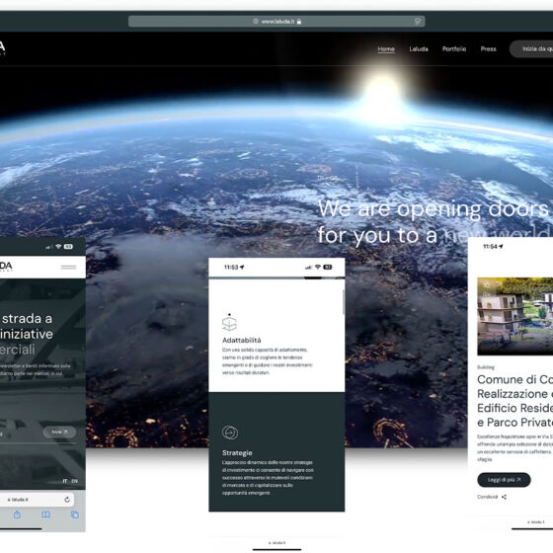Click the Strategie circular icon

click(x=230, y=433)
